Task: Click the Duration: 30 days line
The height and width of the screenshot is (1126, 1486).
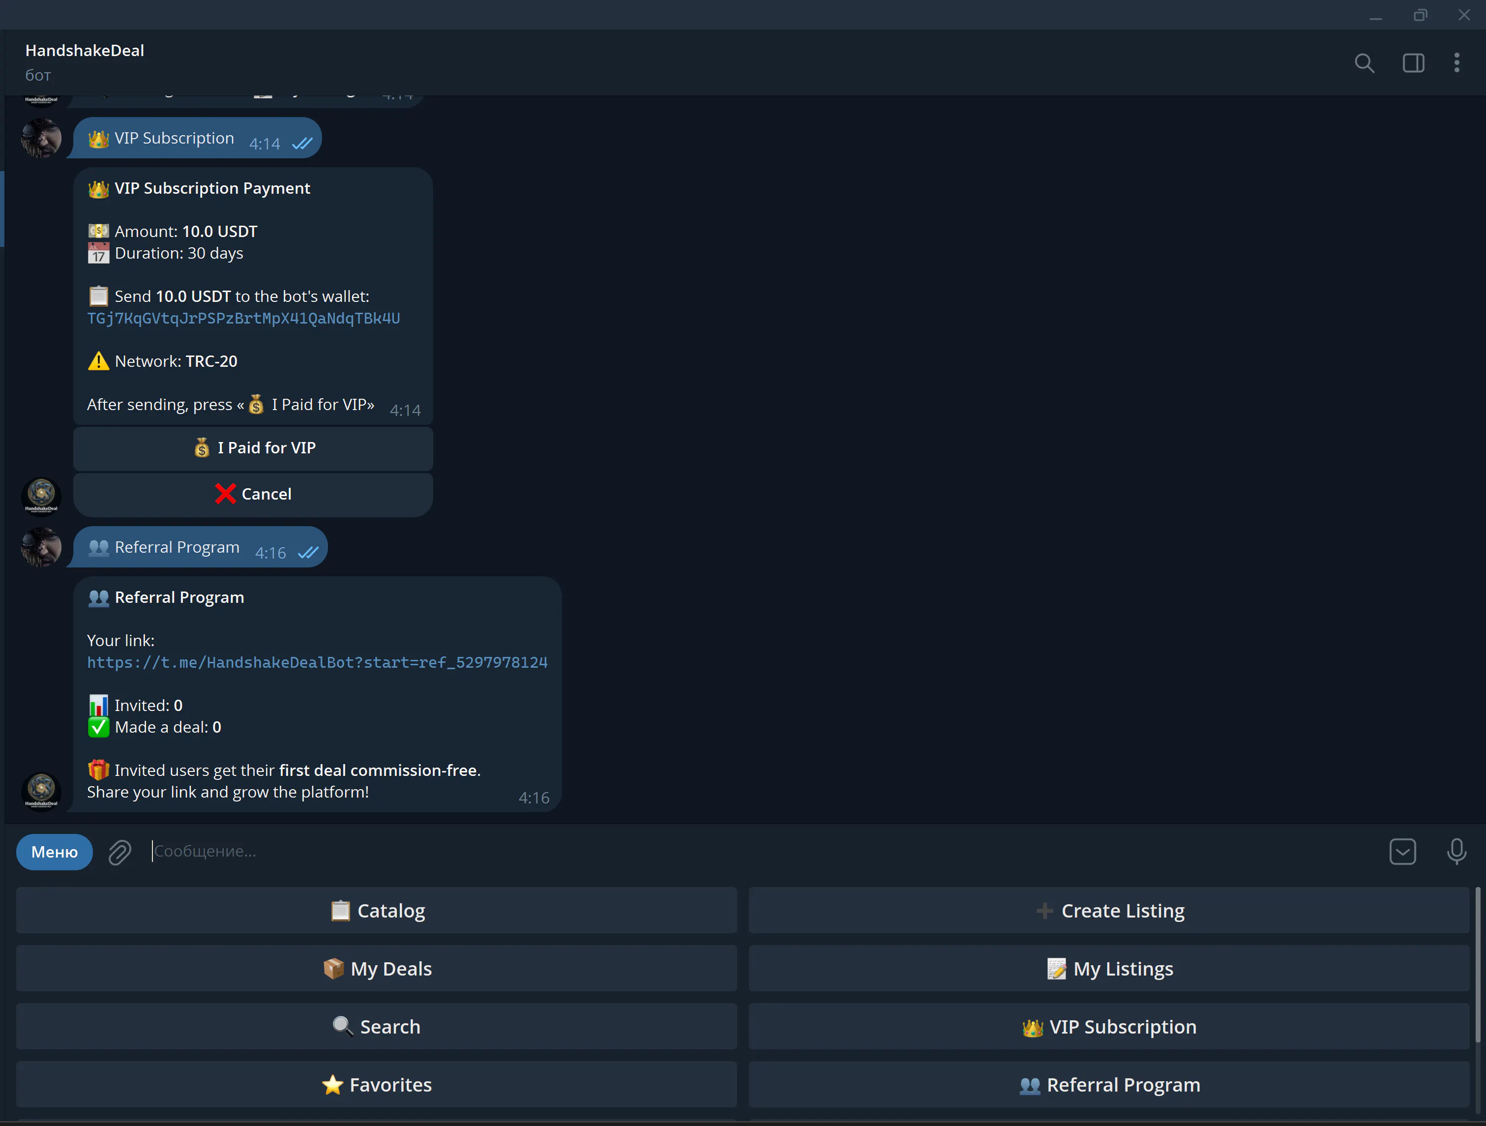Action: tap(165, 253)
